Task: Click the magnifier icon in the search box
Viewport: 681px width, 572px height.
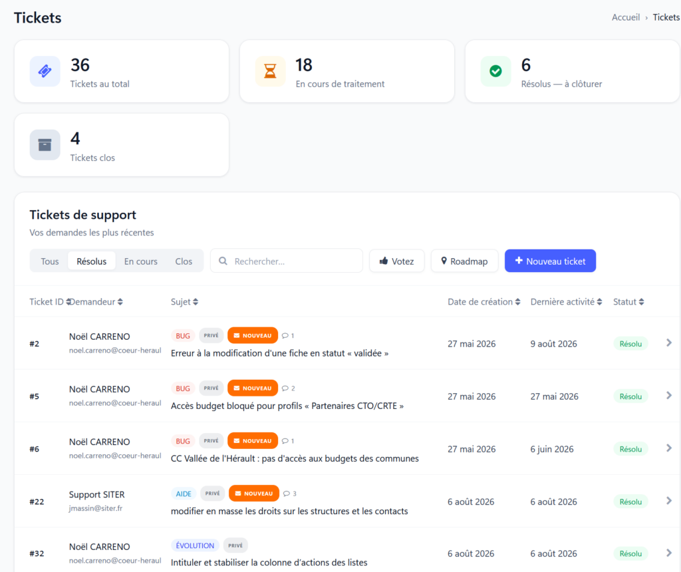Action: pos(223,261)
